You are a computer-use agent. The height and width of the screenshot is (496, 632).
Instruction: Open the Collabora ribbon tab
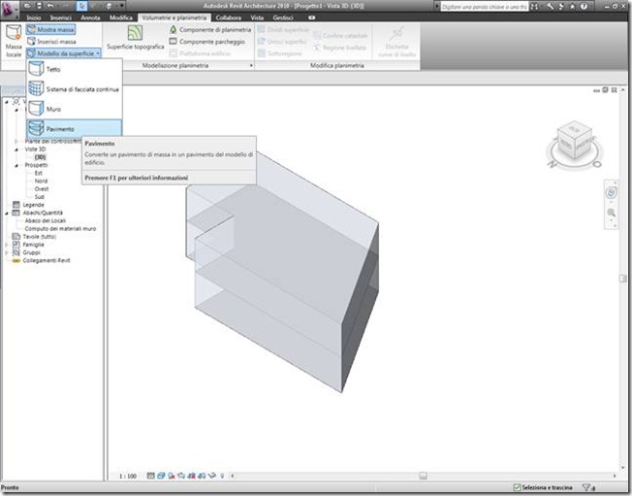tap(229, 17)
